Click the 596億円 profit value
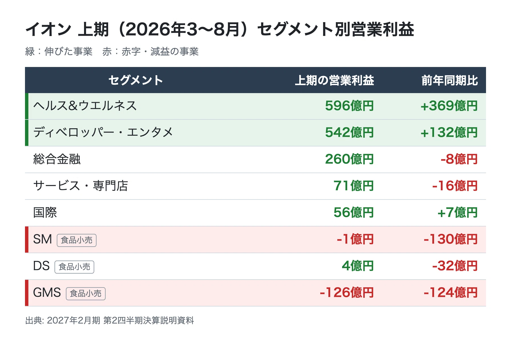Viewport: 511px width, 340px height. [x=349, y=106]
